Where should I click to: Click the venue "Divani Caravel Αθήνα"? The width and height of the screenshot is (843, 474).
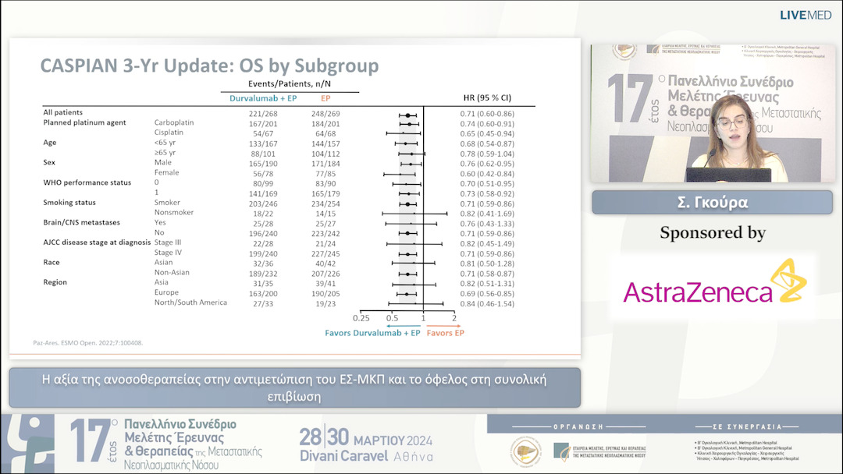click(x=366, y=456)
